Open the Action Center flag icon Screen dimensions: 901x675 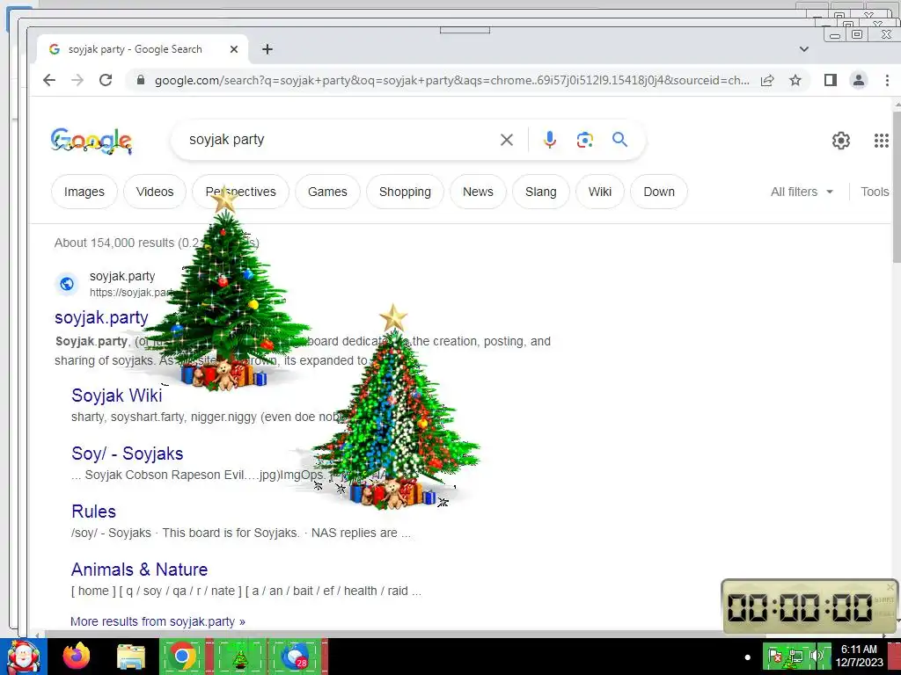coord(774,656)
